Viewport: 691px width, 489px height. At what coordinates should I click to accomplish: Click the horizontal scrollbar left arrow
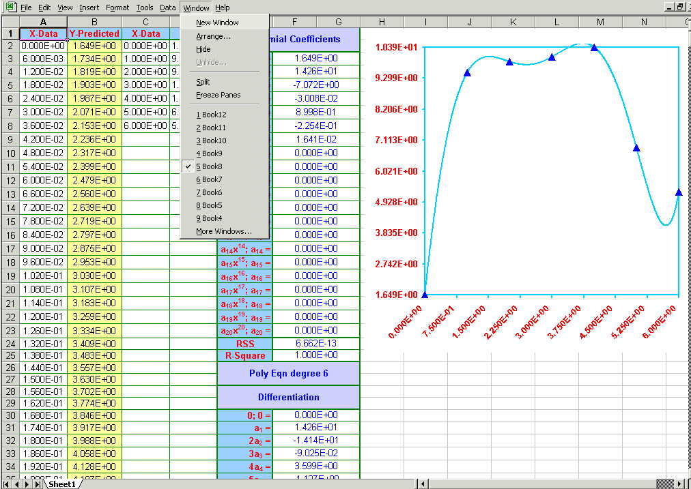(423, 484)
